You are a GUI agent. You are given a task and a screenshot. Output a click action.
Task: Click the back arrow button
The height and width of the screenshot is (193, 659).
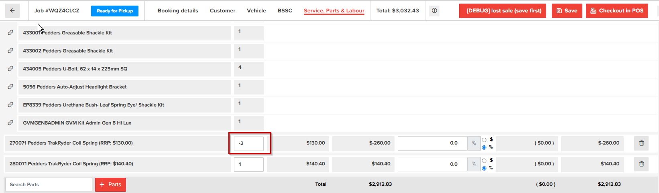(x=12, y=11)
